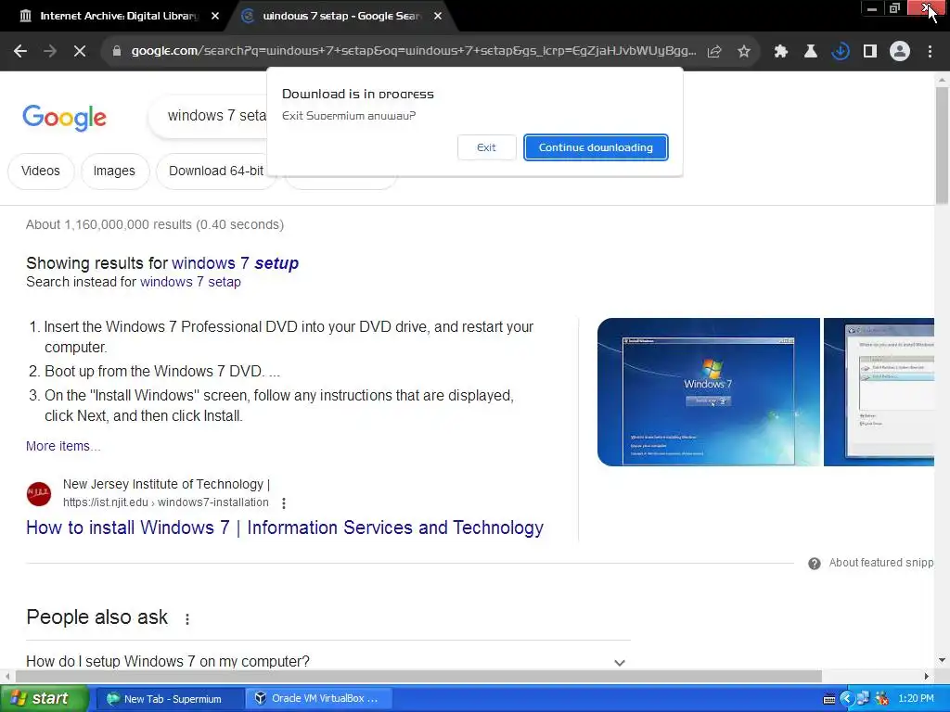Open More items link
Image resolution: width=950 pixels, height=712 pixels.
[x=63, y=446]
